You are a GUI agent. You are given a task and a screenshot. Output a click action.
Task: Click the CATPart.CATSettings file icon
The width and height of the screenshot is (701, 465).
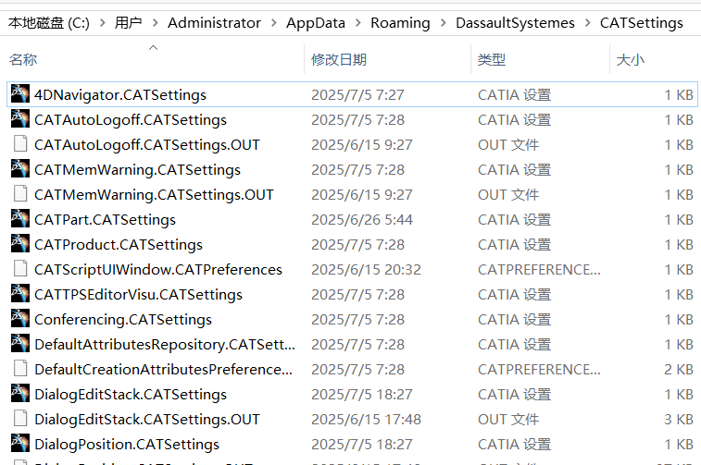pyautogui.click(x=19, y=219)
